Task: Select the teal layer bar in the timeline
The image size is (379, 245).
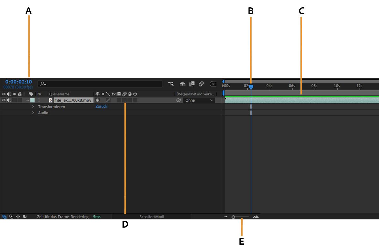Action: coord(302,100)
